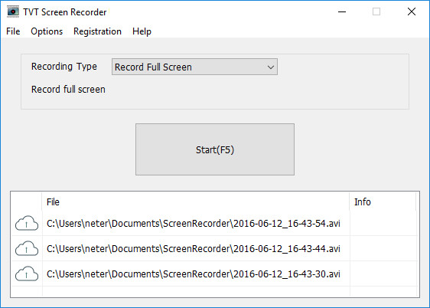
Task: Open the Recording Type dropdown
Action: pyautogui.click(x=194, y=67)
